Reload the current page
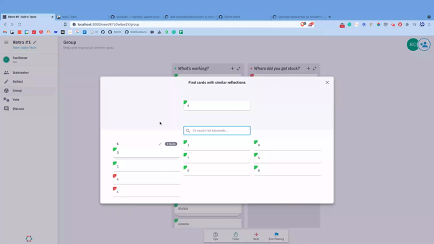Image resolution: width=434 pixels, height=244 pixels. click(20, 24)
